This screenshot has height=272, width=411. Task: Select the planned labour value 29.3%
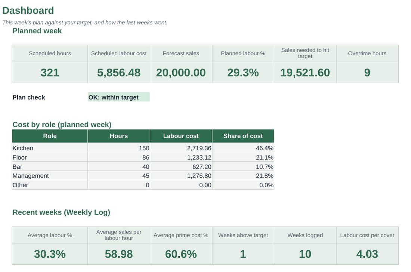tap(243, 72)
